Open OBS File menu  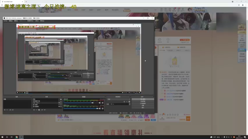(5, 21)
